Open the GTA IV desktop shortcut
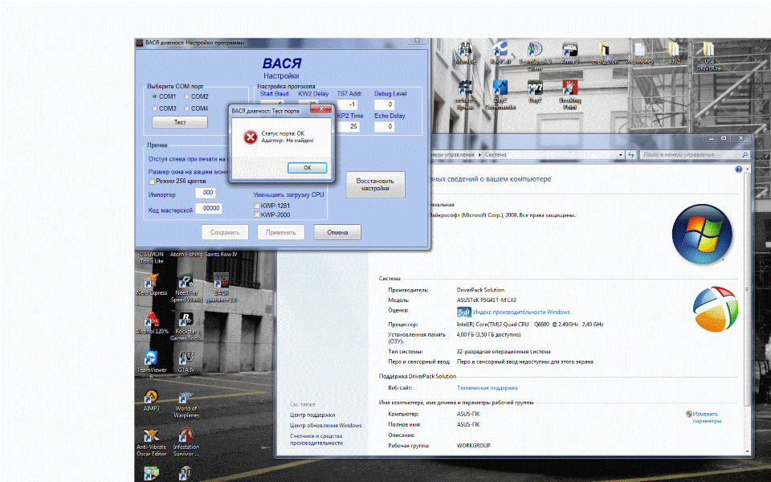The width and height of the screenshot is (771, 482). point(186,358)
